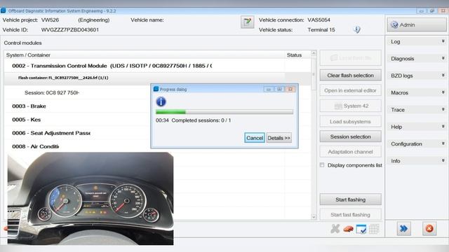
Task: Enable Display components list checkbox
Action: (322, 165)
